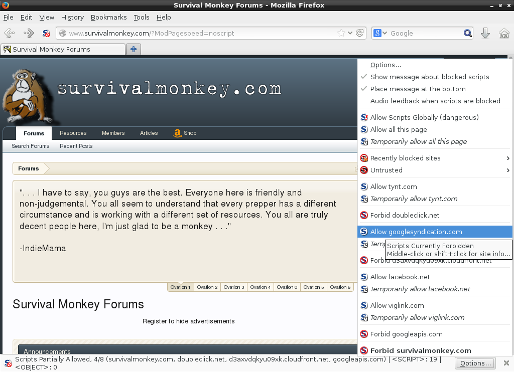Click Options... button in notification bar
The width and height of the screenshot is (514, 372).
click(x=475, y=363)
